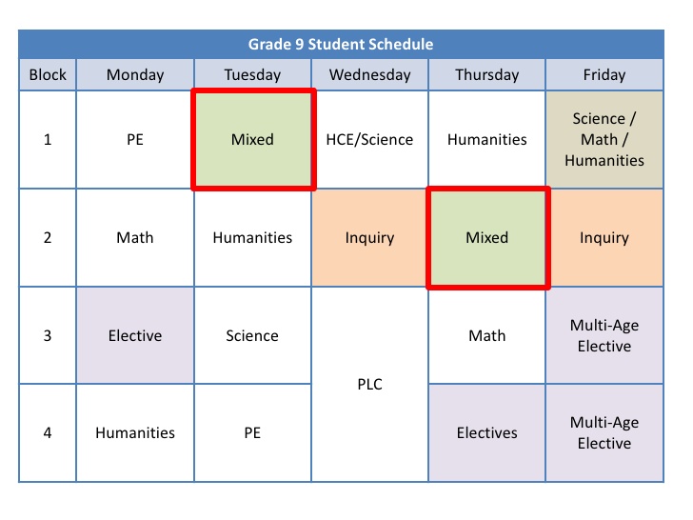The height and width of the screenshot is (520, 693).
Task: Click the highlighted Mixed cell on Thursday
Action: [x=487, y=238]
